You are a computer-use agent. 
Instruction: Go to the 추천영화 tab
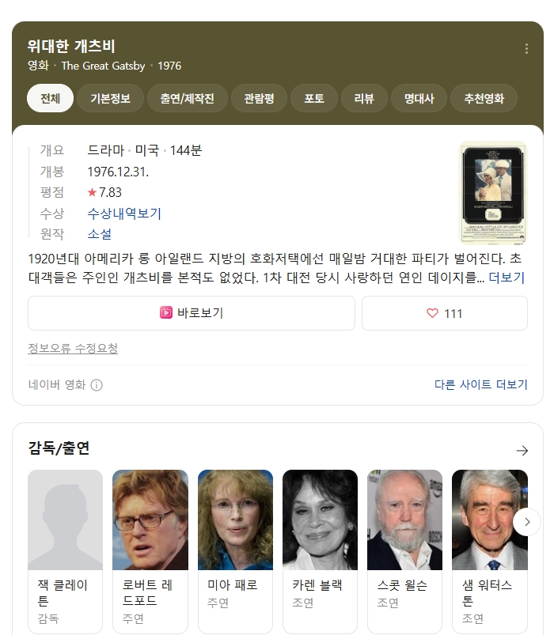pos(484,98)
